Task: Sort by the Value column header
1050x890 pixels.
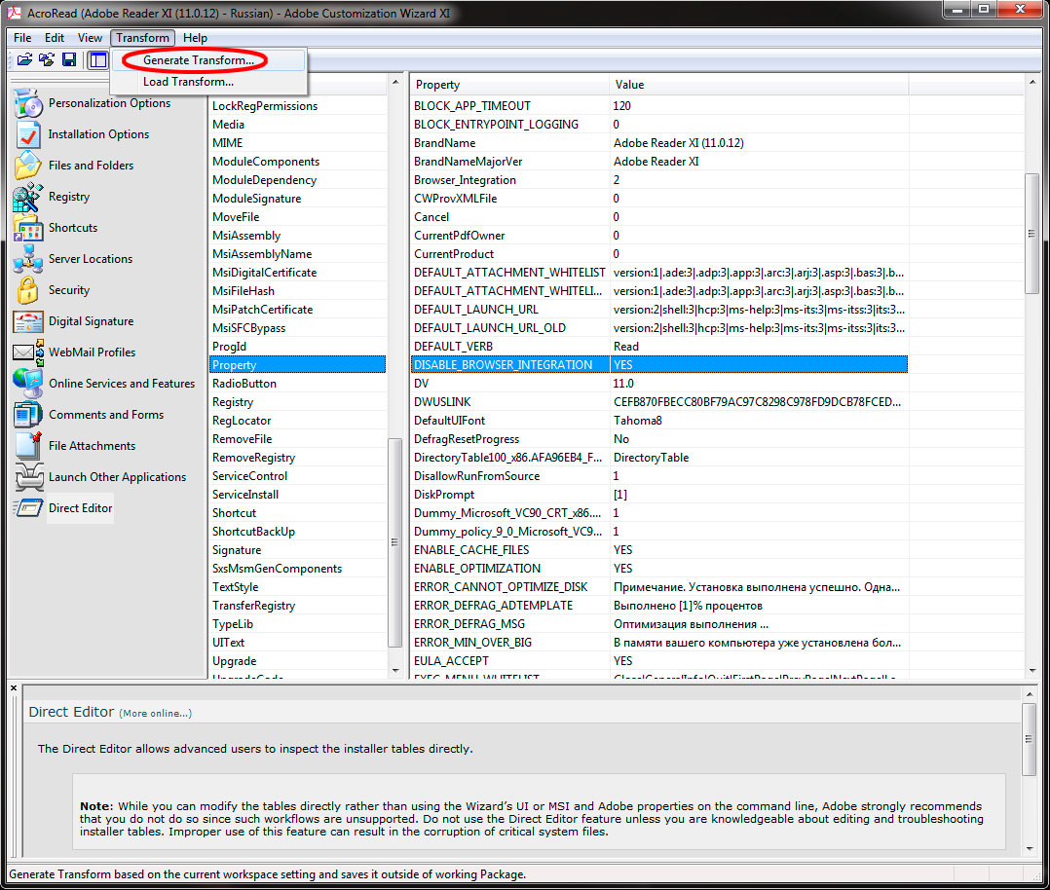Action: click(x=759, y=85)
